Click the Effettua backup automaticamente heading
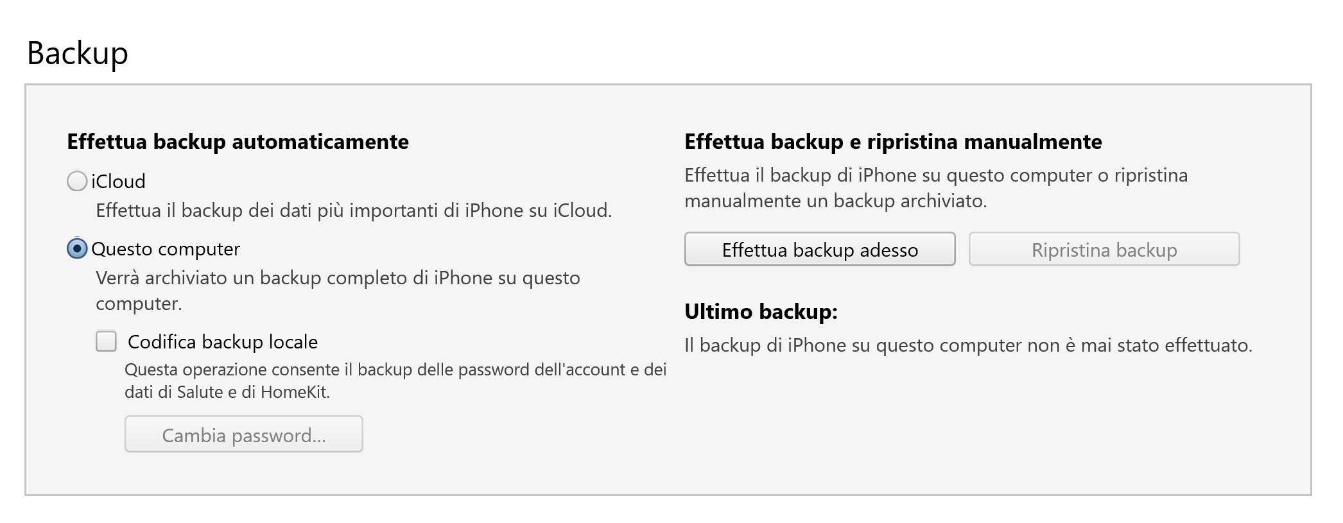The image size is (1343, 523). click(238, 142)
